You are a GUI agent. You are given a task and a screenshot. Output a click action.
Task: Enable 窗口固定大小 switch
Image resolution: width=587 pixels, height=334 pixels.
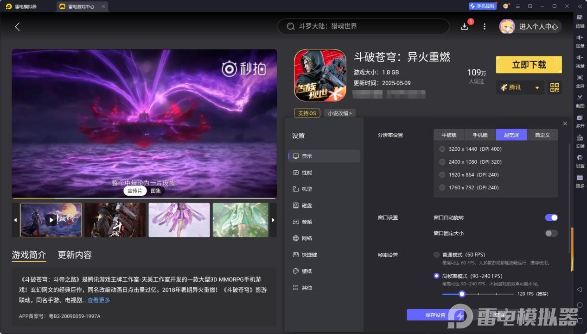click(551, 233)
